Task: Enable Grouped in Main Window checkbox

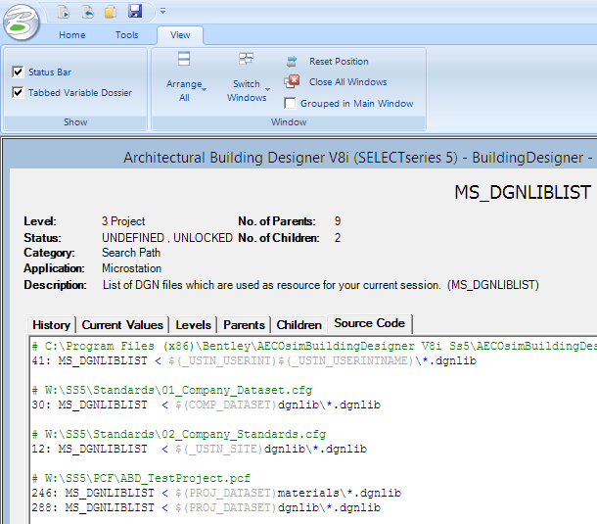Action: click(x=290, y=103)
